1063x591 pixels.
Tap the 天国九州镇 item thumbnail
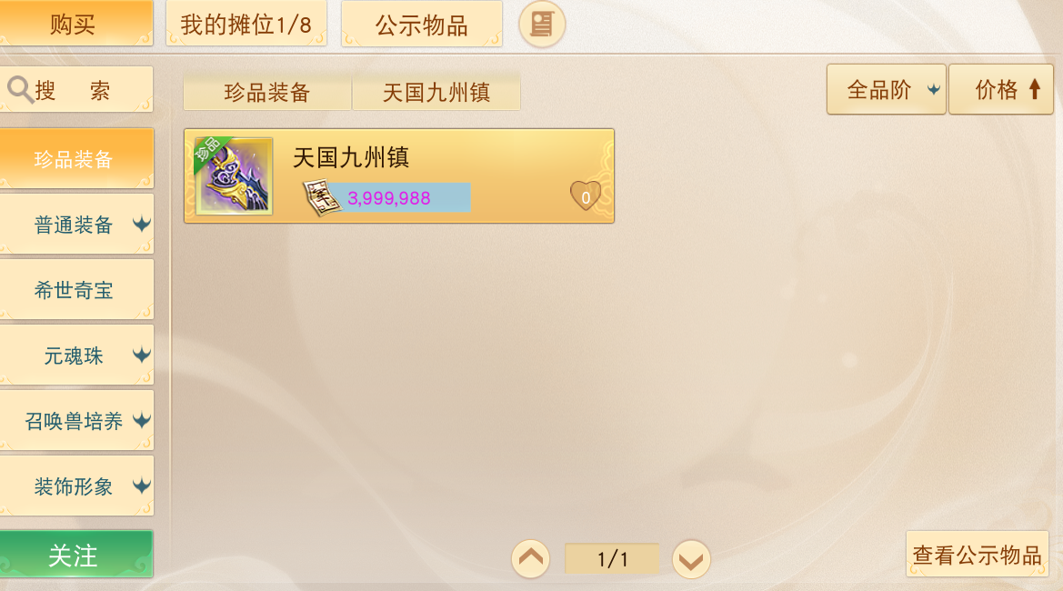click(x=234, y=176)
